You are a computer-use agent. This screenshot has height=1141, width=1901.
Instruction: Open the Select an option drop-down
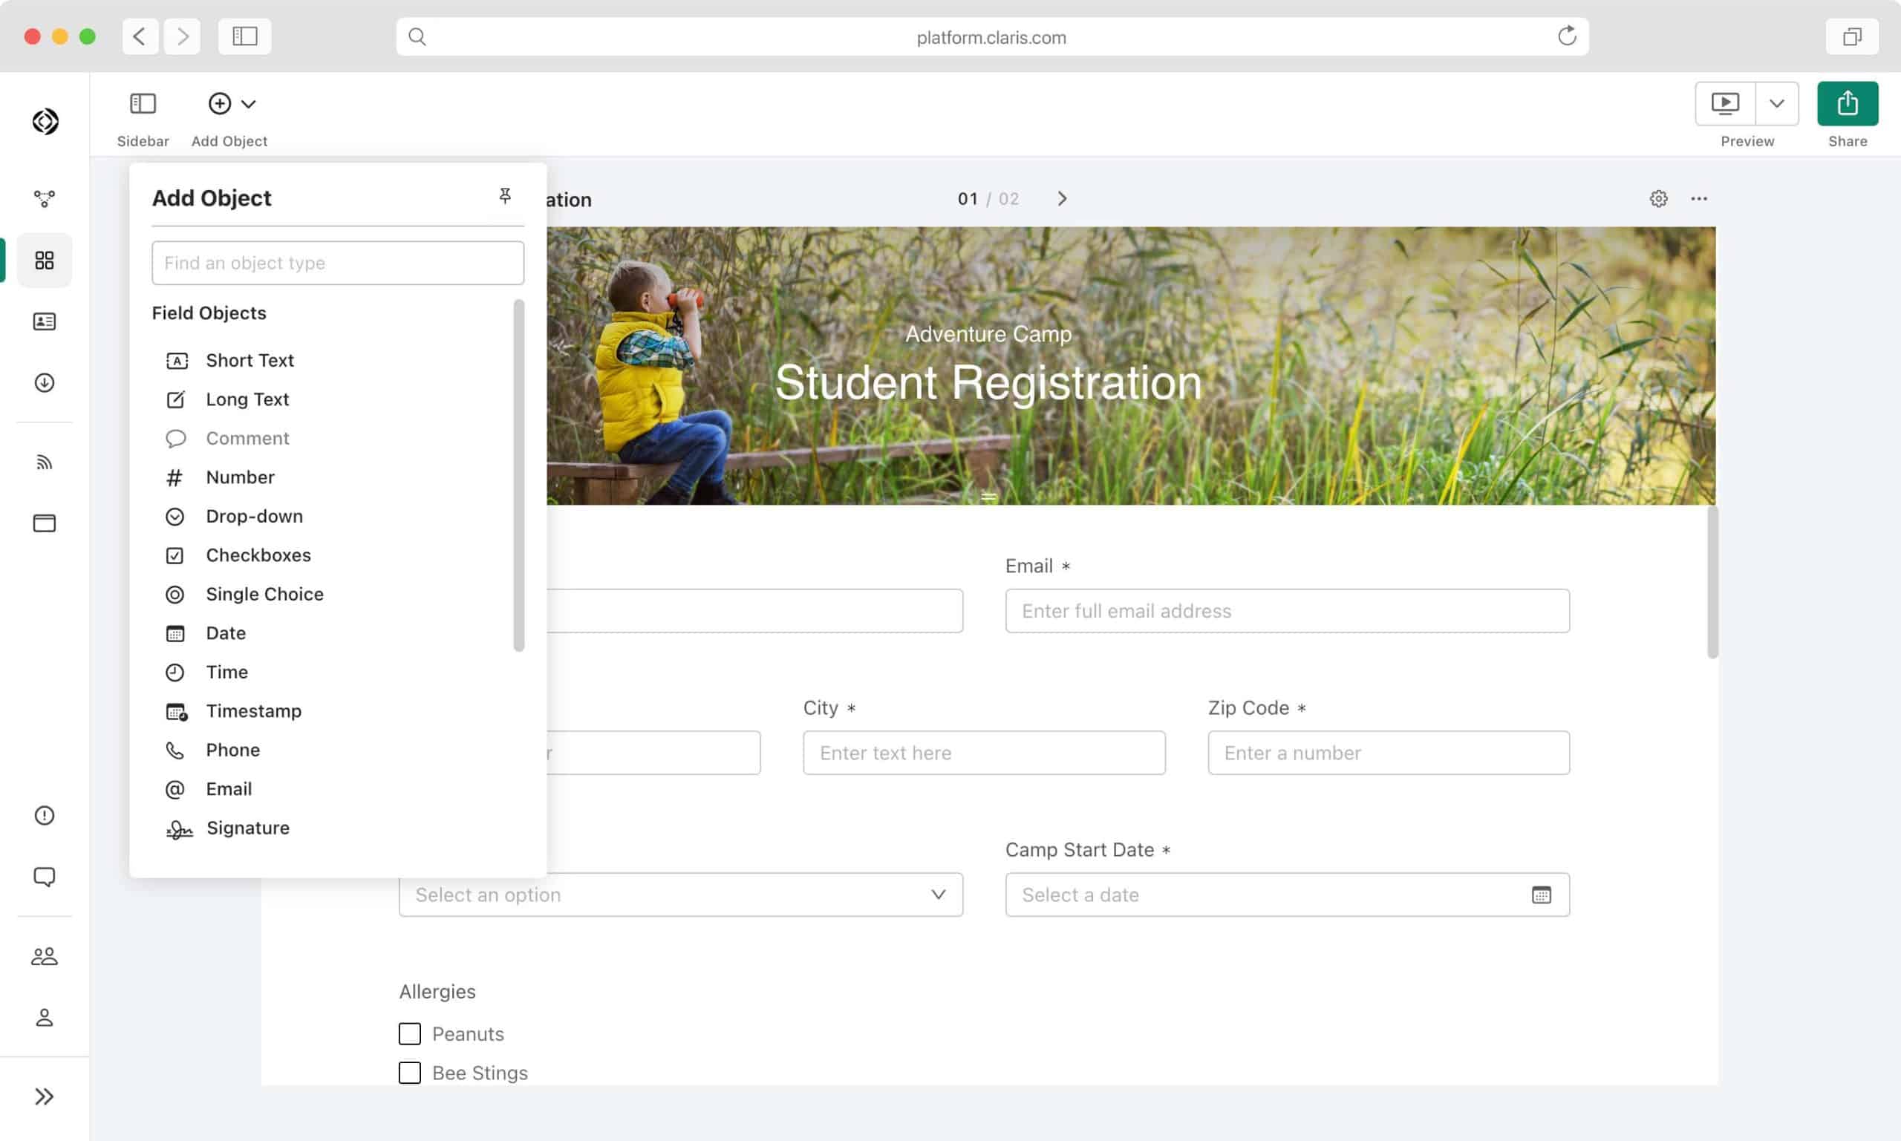pos(679,895)
